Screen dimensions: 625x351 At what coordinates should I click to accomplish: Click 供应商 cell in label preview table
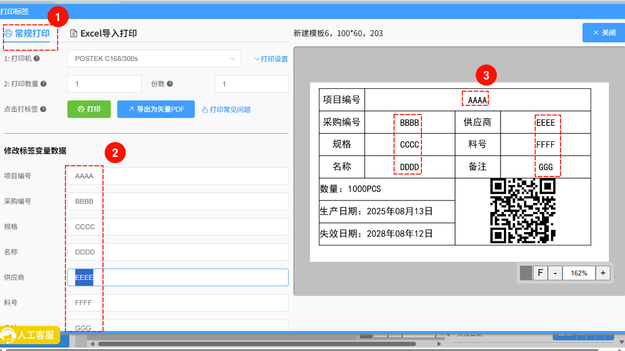tap(478, 122)
